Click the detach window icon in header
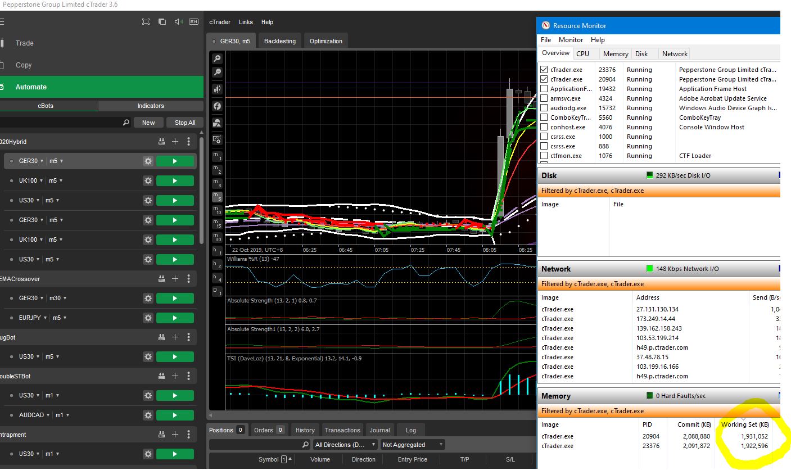 (x=162, y=22)
